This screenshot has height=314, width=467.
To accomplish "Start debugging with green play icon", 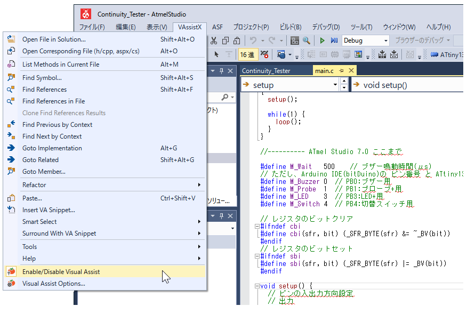I will [322, 41].
